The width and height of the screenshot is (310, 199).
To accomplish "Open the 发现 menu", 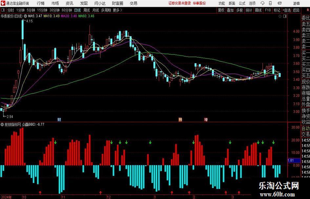I will [x=84, y=3].
